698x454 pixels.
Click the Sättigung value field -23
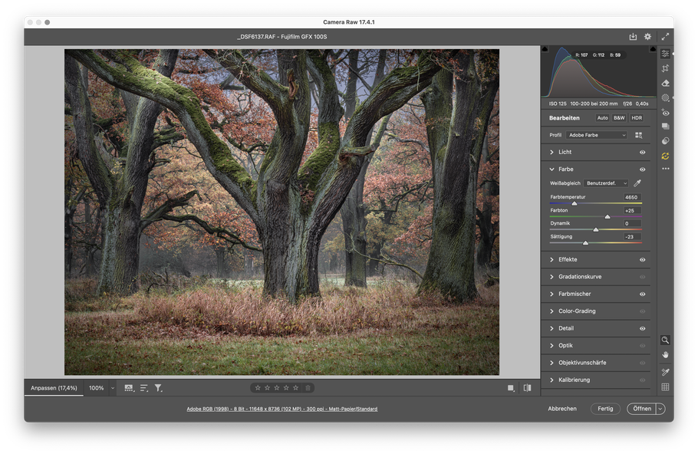(632, 237)
